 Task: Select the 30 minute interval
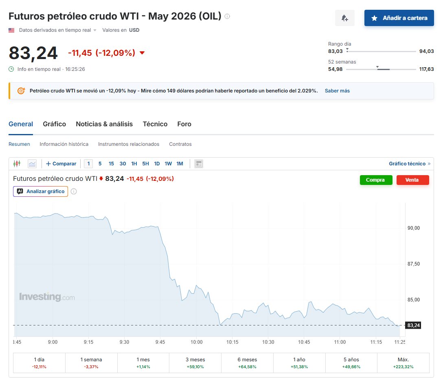(x=123, y=164)
